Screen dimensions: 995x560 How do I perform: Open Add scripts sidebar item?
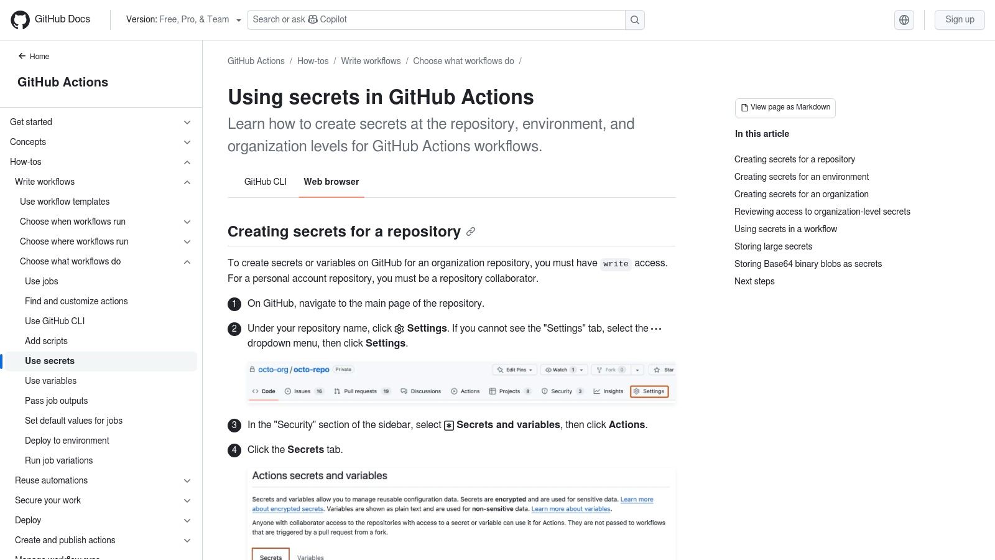click(46, 341)
